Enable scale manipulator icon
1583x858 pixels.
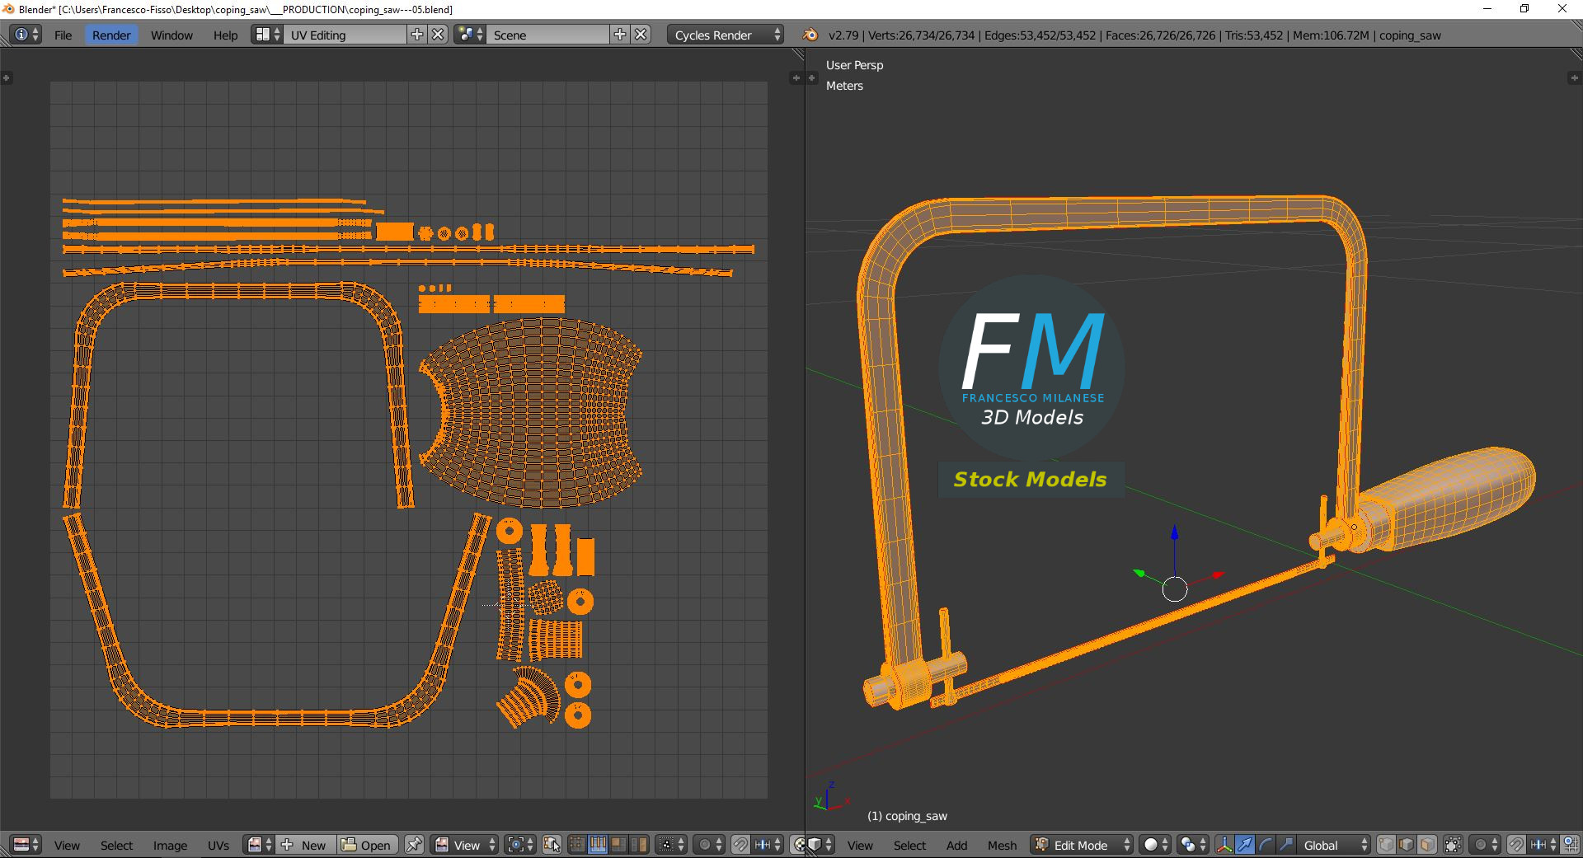(x=1286, y=845)
